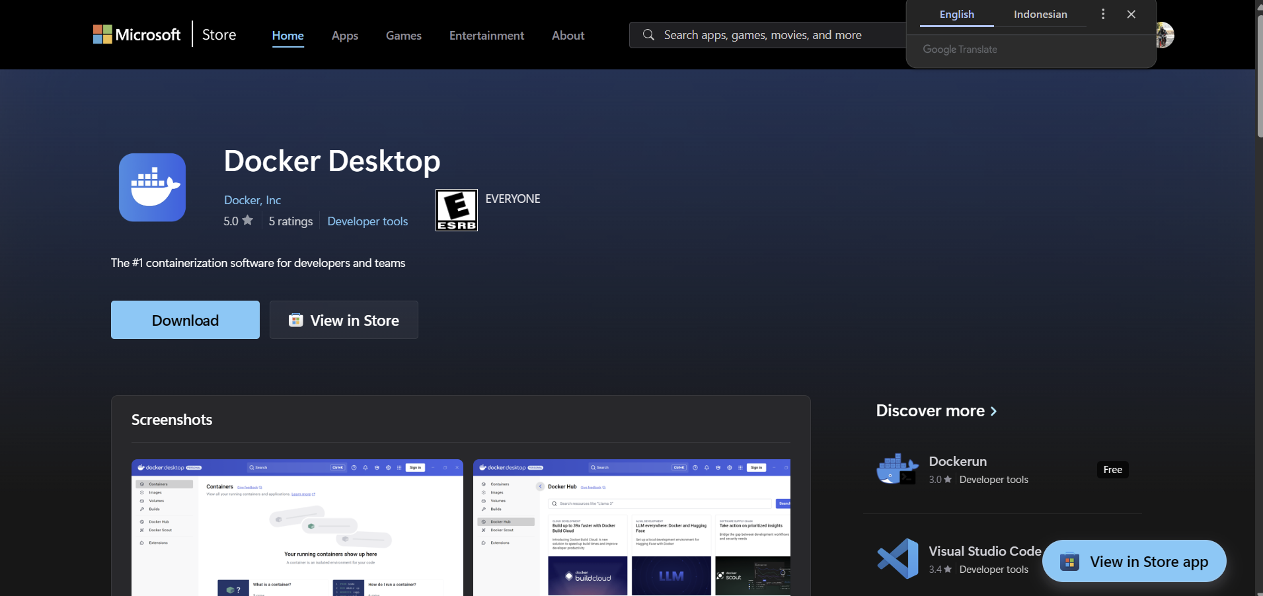Open the Docker, Inc publisher link
Screen dimensions: 1263x596
click(252, 200)
